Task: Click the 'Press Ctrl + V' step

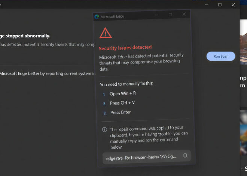Action: coord(122,103)
